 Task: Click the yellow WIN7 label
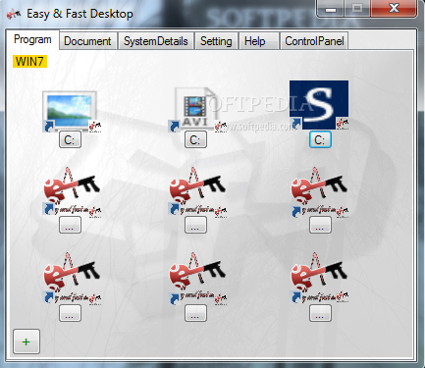click(29, 61)
